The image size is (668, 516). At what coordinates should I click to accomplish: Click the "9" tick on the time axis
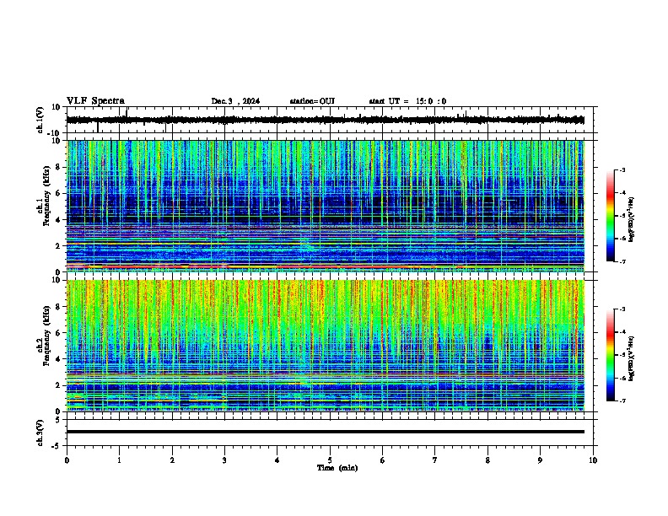[540, 460]
